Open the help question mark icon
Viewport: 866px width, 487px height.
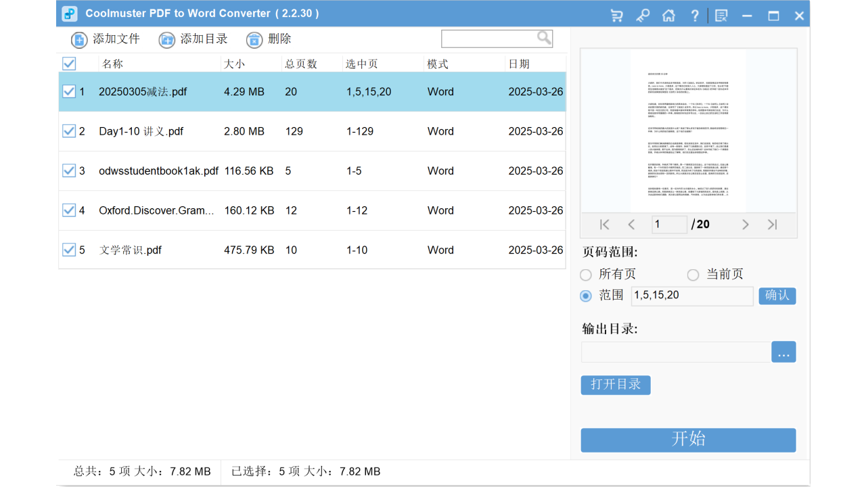click(x=695, y=15)
